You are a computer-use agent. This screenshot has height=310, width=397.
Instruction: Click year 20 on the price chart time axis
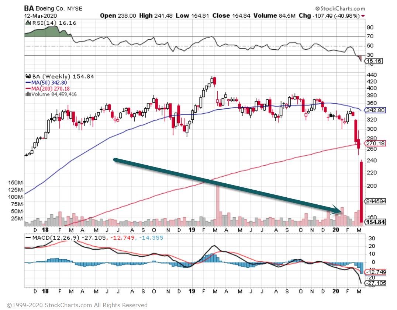[x=336, y=230]
